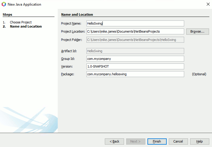Click the Group Id: label

coord(68,59)
